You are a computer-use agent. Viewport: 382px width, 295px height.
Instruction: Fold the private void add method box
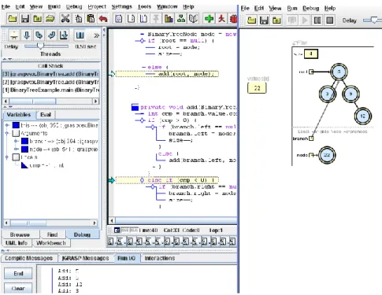135,107
